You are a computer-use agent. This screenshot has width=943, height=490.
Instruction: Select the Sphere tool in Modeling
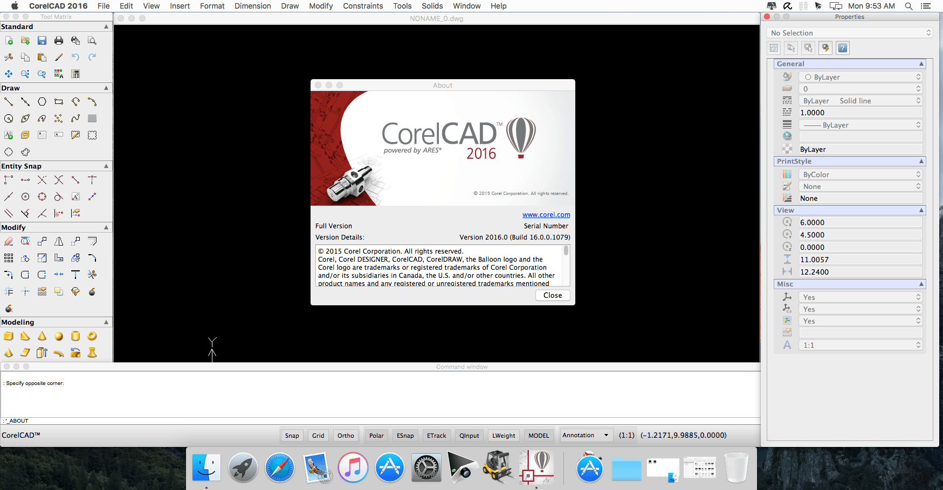[x=59, y=336]
